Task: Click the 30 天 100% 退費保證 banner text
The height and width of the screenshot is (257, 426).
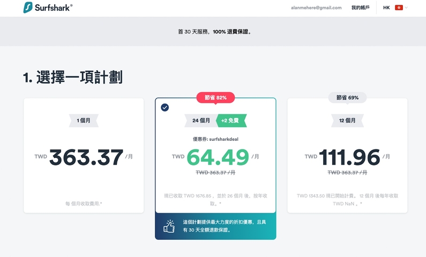Action: pyautogui.click(x=215, y=32)
